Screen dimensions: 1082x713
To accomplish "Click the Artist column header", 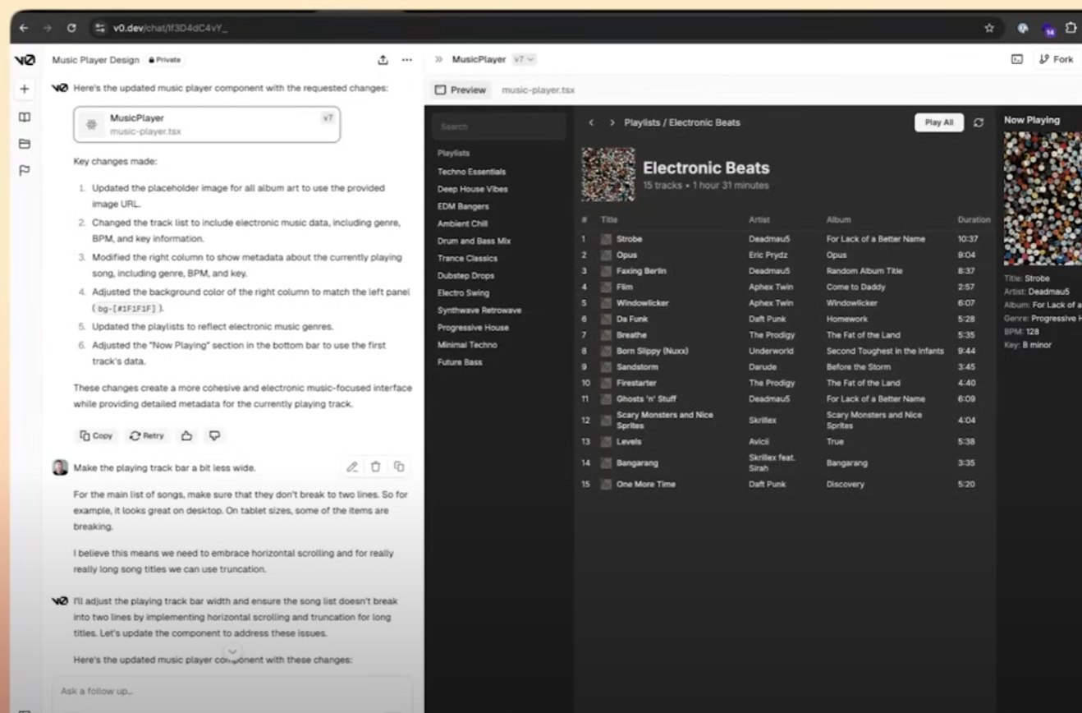I will click(x=759, y=220).
